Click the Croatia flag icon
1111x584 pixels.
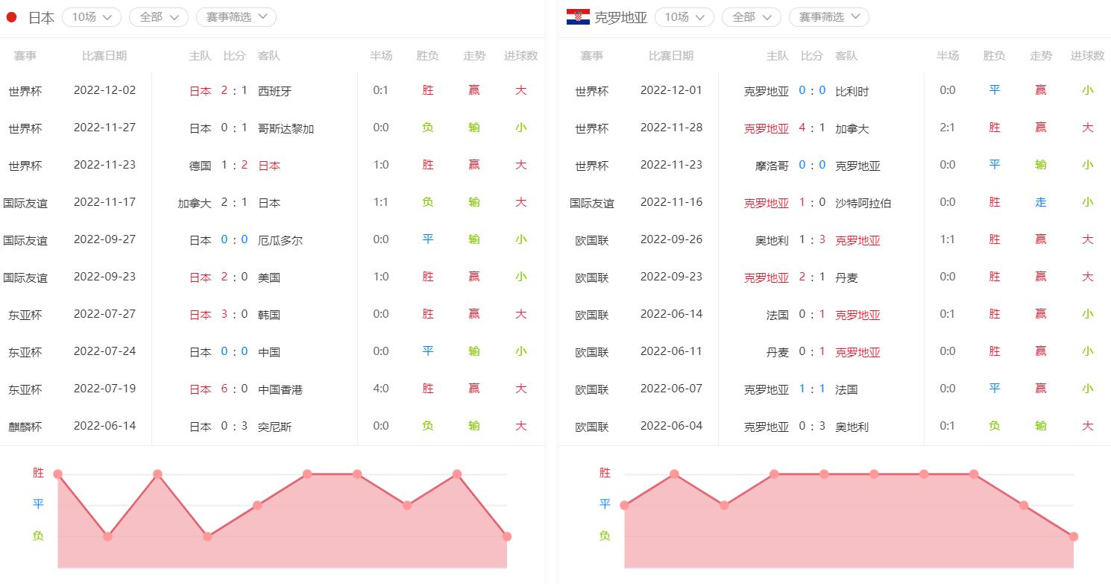pyautogui.click(x=578, y=17)
